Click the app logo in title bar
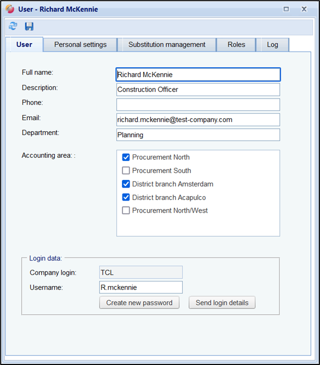The height and width of the screenshot is (365, 320). click(9, 9)
